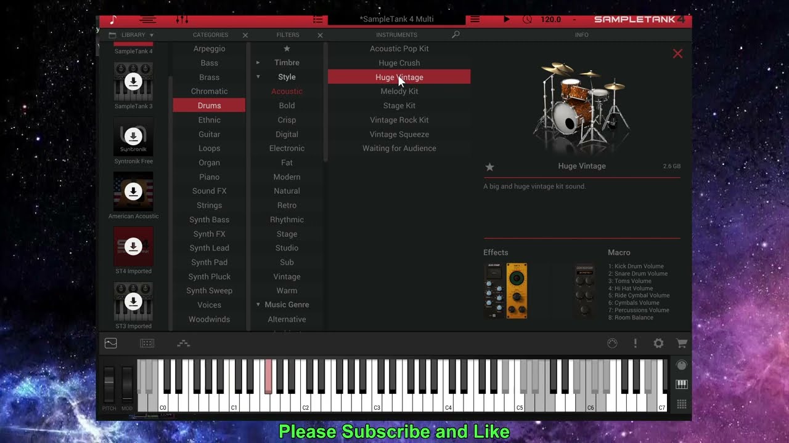Open the waveform edit view icon
The image size is (789, 443).
pos(111,343)
